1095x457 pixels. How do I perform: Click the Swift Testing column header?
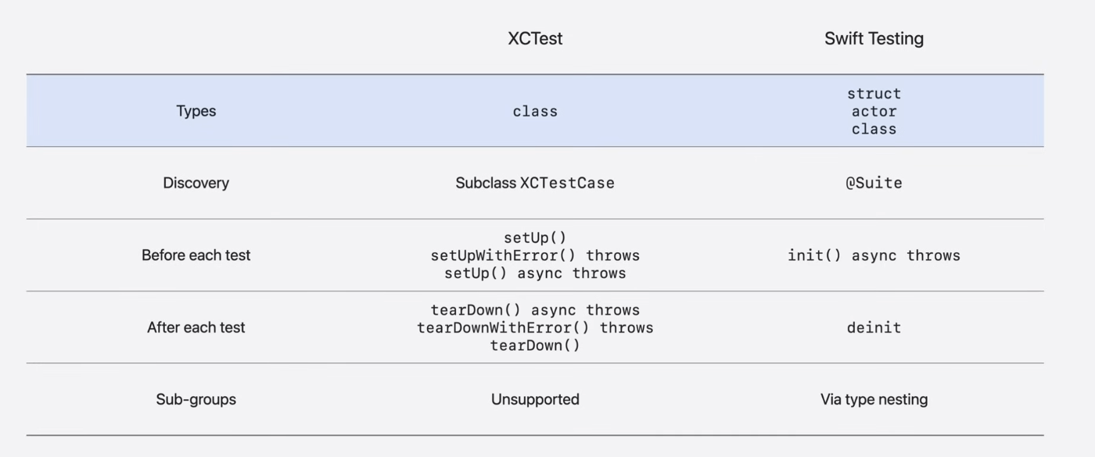(874, 38)
